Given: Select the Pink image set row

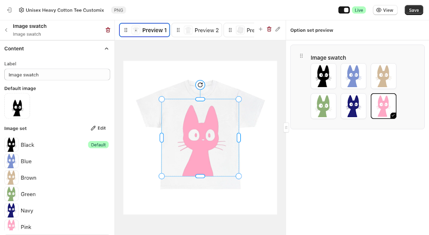Looking at the screenshot, I should (57, 226).
